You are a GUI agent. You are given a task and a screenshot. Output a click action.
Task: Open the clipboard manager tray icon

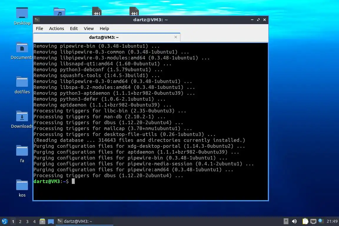pyautogui.click(x=305, y=221)
